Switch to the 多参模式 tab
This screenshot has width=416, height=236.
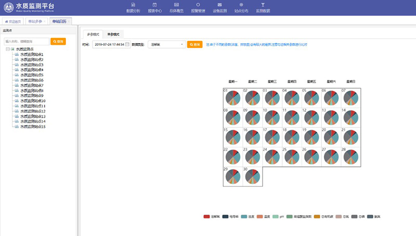[93, 34]
